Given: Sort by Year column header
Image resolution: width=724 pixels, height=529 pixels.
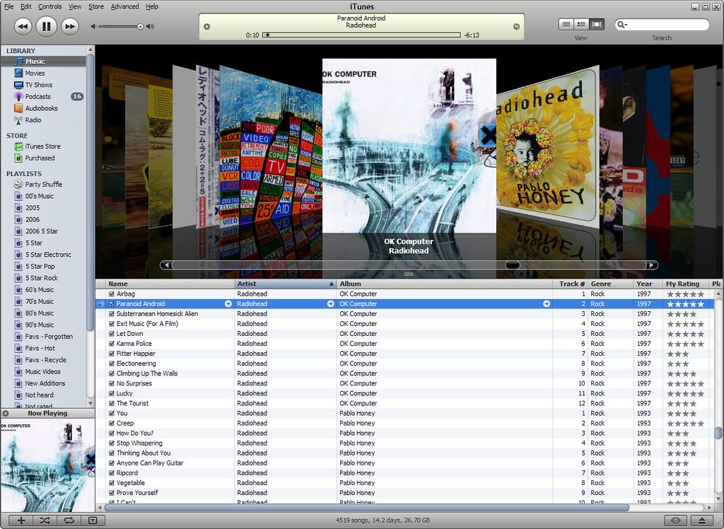Looking at the screenshot, I should [x=648, y=284].
